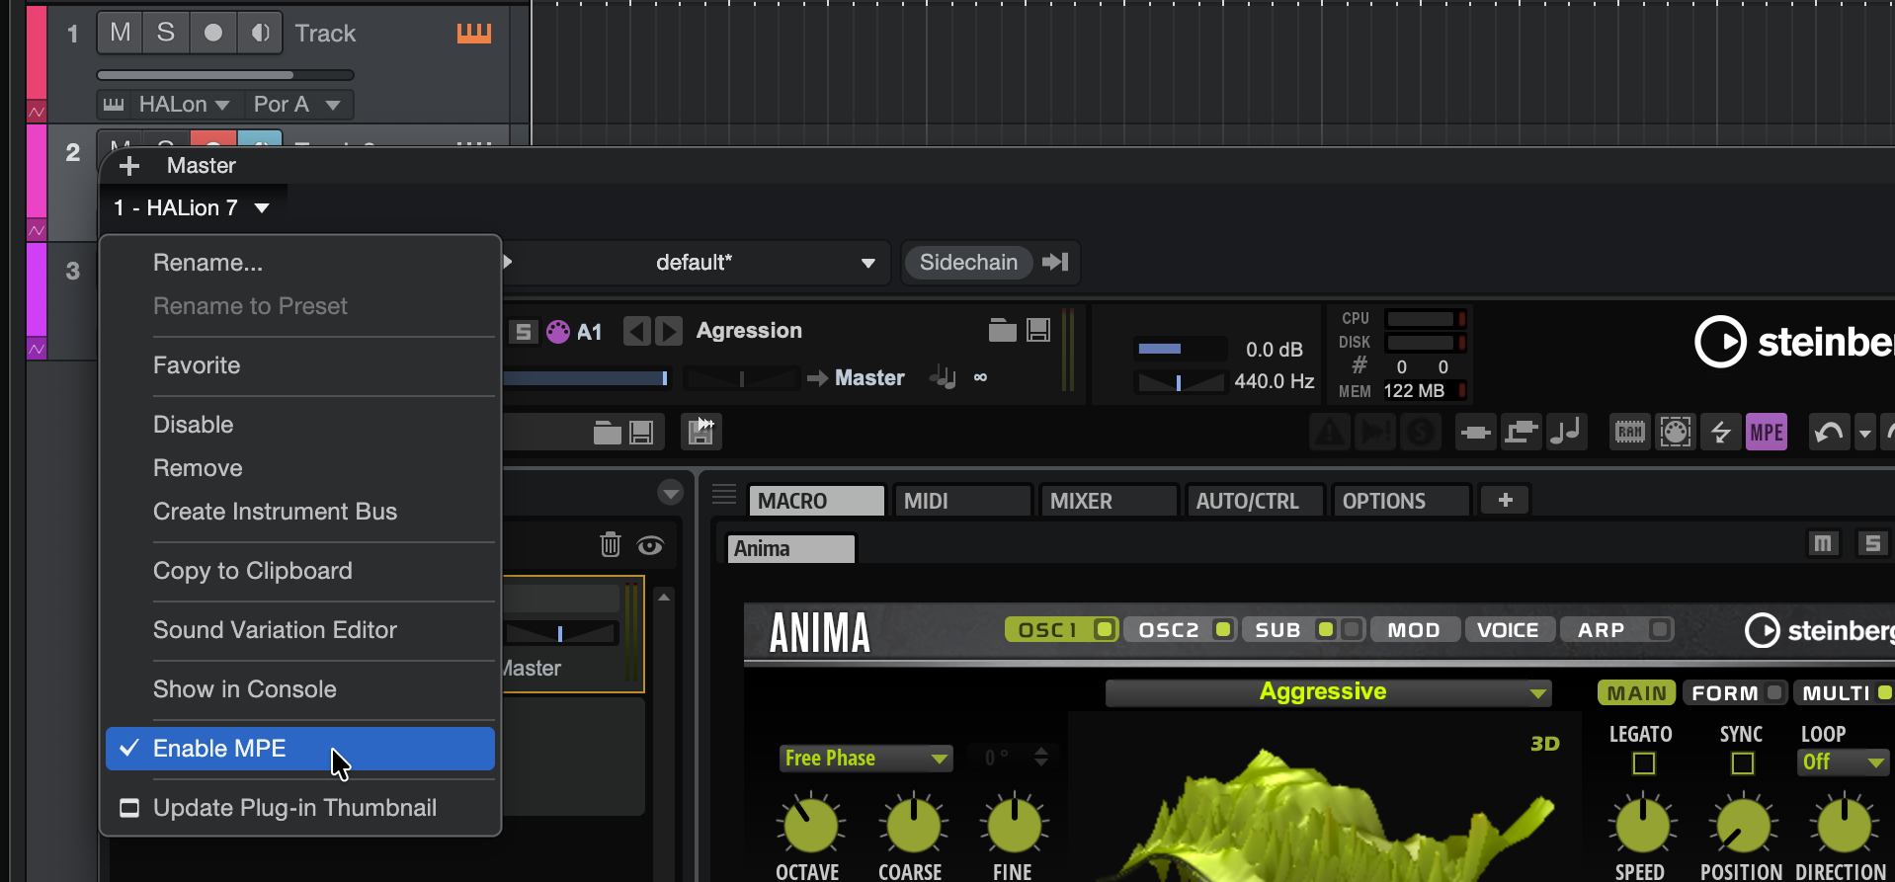Click the sidechain routing arrow icon

tap(1055, 262)
